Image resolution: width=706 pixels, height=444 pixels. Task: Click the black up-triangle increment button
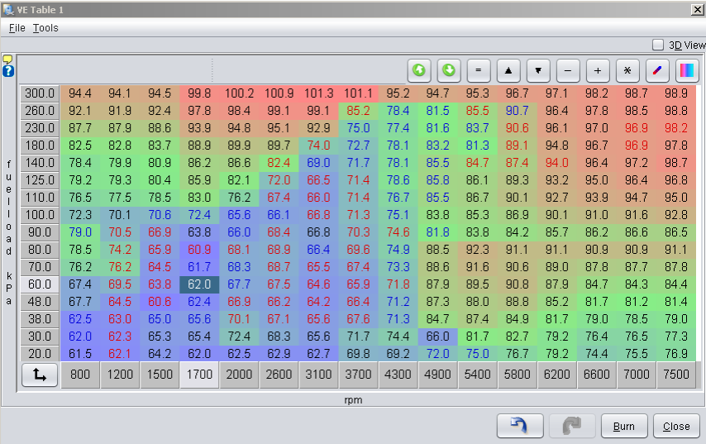(x=508, y=70)
